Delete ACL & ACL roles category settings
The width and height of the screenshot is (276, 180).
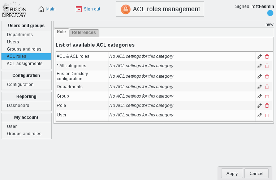[267, 56]
